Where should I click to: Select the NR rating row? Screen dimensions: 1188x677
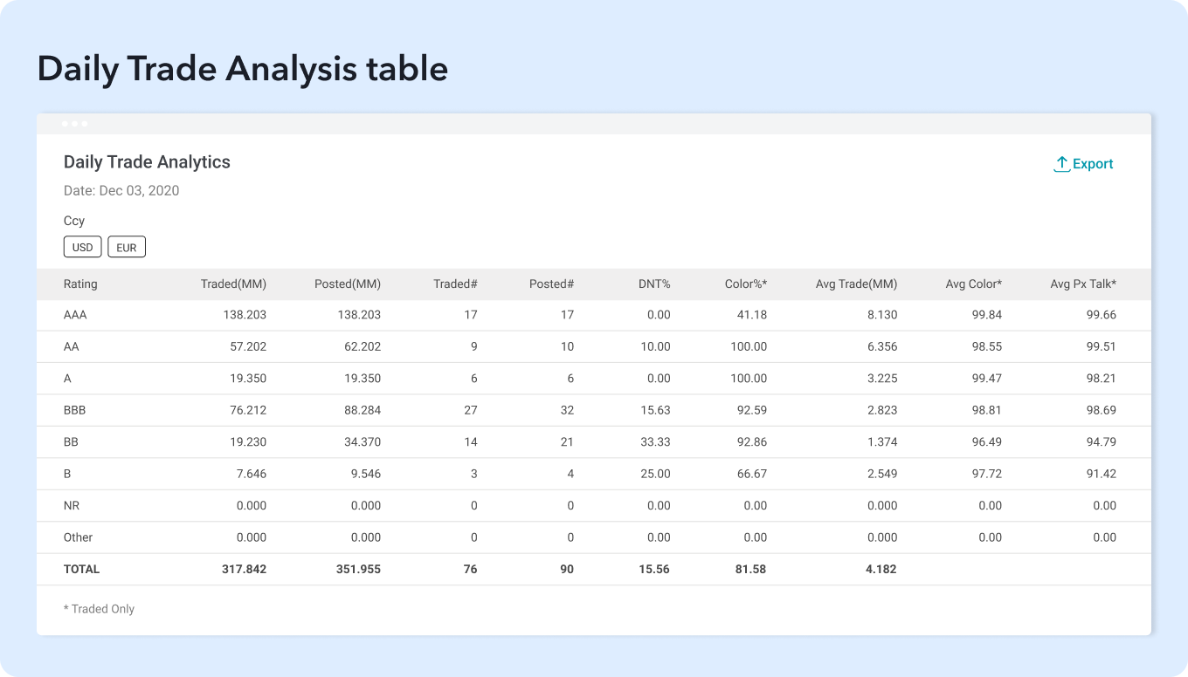click(72, 505)
